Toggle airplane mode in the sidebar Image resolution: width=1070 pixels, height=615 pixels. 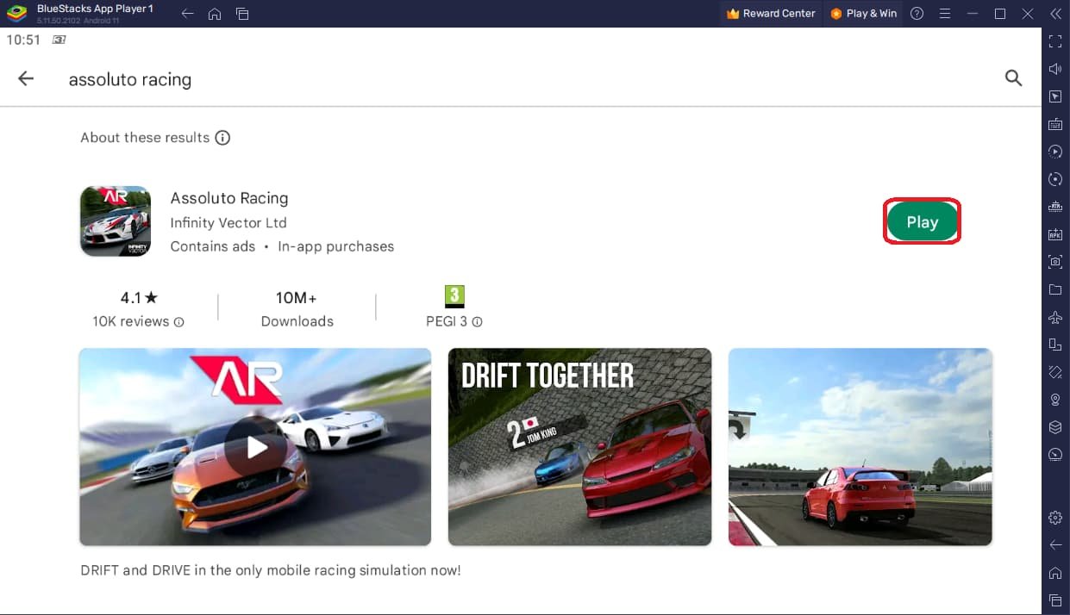point(1054,318)
